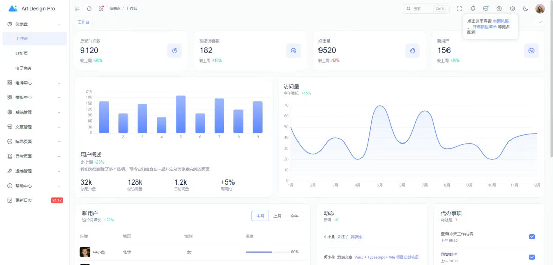
Task: Click the refresh page icon
Action: (x=89, y=9)
